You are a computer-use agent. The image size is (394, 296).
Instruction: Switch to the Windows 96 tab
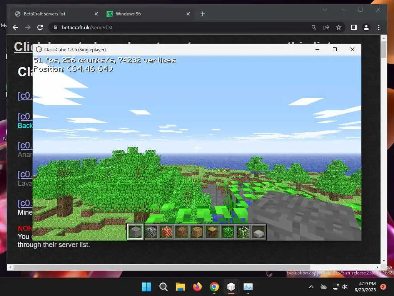148,14
